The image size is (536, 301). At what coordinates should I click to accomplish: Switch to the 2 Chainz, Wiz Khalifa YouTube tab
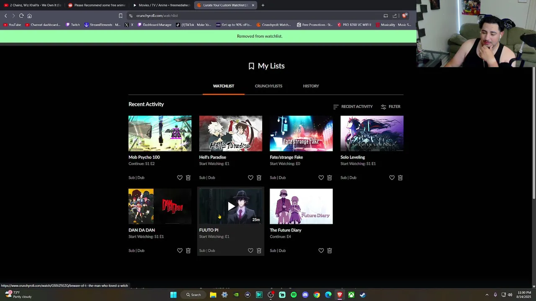coord(33,5)
